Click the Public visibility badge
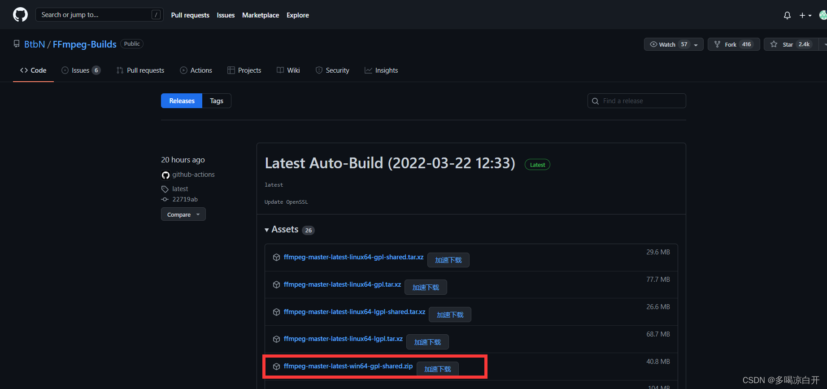This screenshot has width=827, height=389. pos(132,44)
